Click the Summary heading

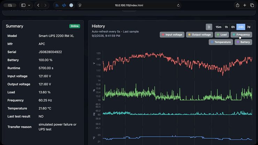click(15, 26)
